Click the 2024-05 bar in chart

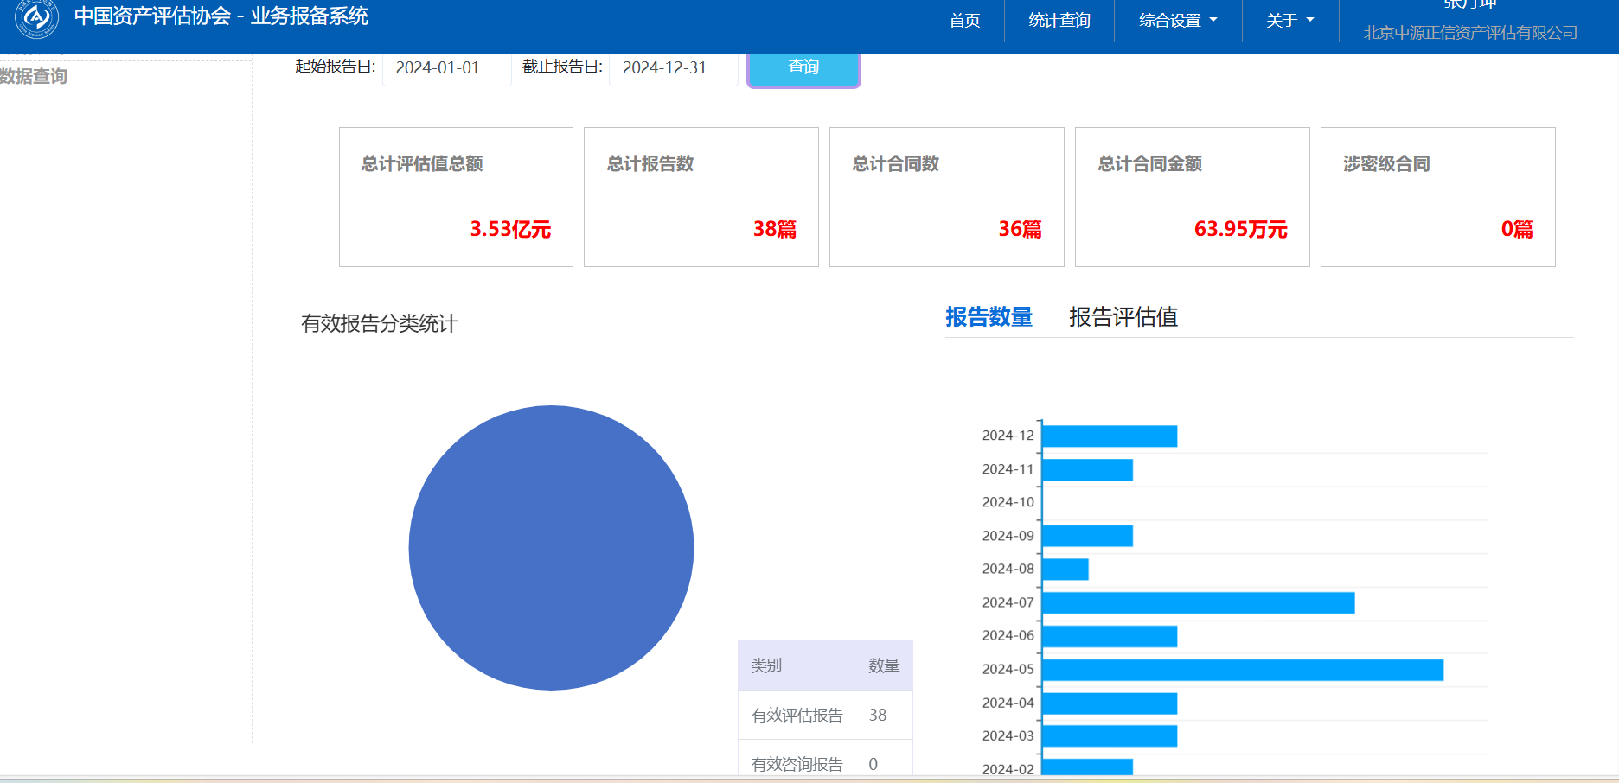pyautogui.click(x=1242, y=670)
